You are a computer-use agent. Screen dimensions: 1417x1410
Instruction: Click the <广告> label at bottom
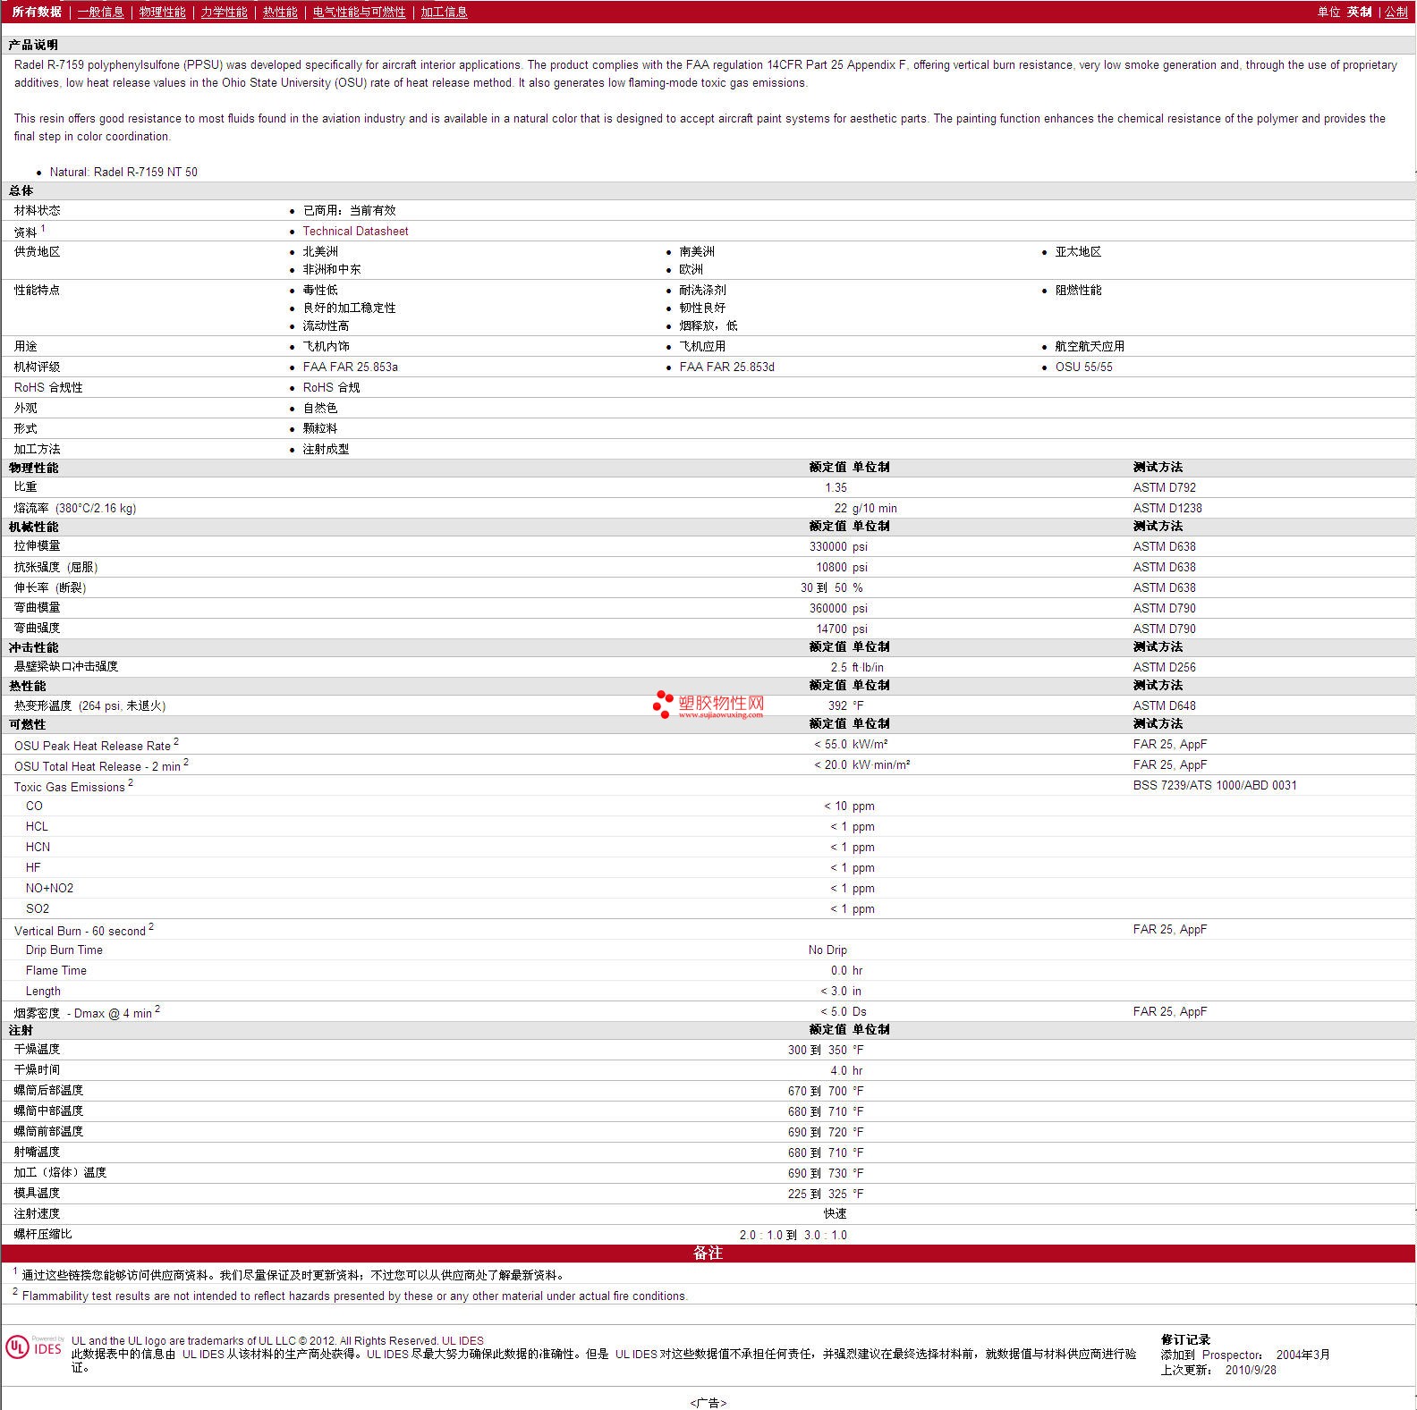708,1403
